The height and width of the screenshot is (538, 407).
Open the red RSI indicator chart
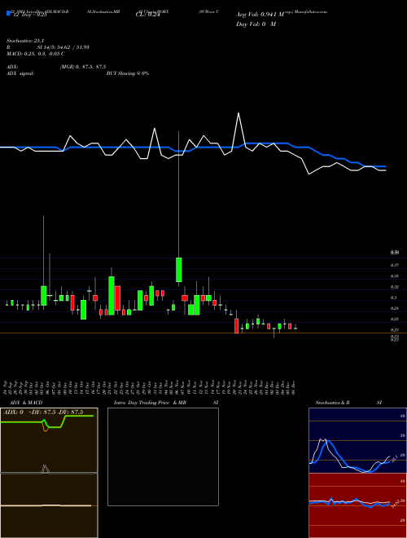coord(357,505)
